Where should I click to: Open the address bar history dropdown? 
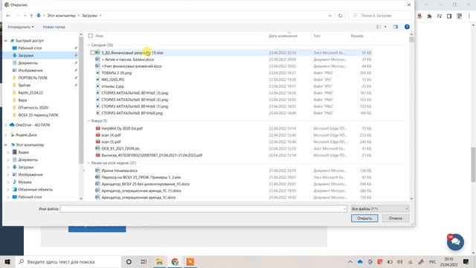(330, 16)
